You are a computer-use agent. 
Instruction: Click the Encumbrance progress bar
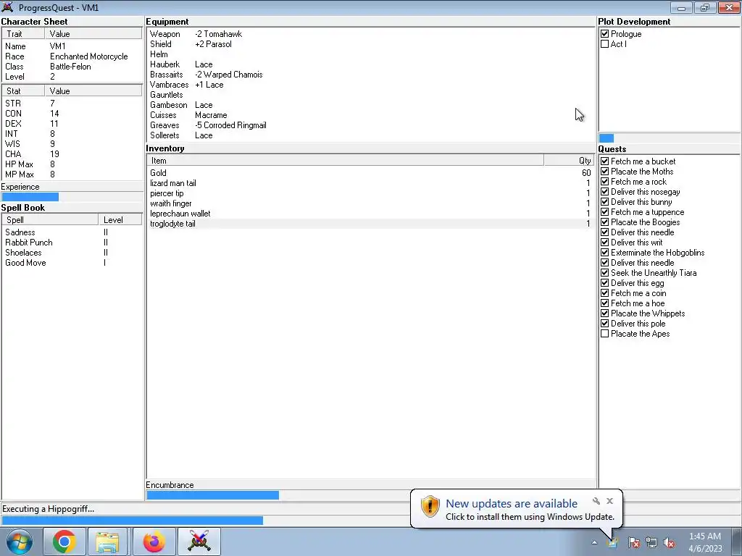(370, 495)
